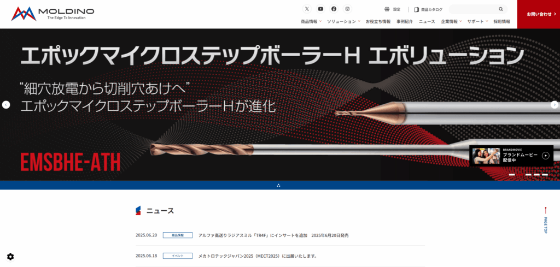This screenshot has height=267, width=560.
Task: Select the first slide indicator
Action: [512, 175]
